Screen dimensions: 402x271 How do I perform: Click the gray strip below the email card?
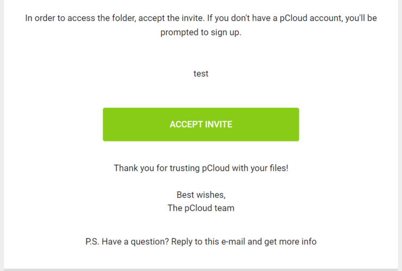click(x=201, y=270)
